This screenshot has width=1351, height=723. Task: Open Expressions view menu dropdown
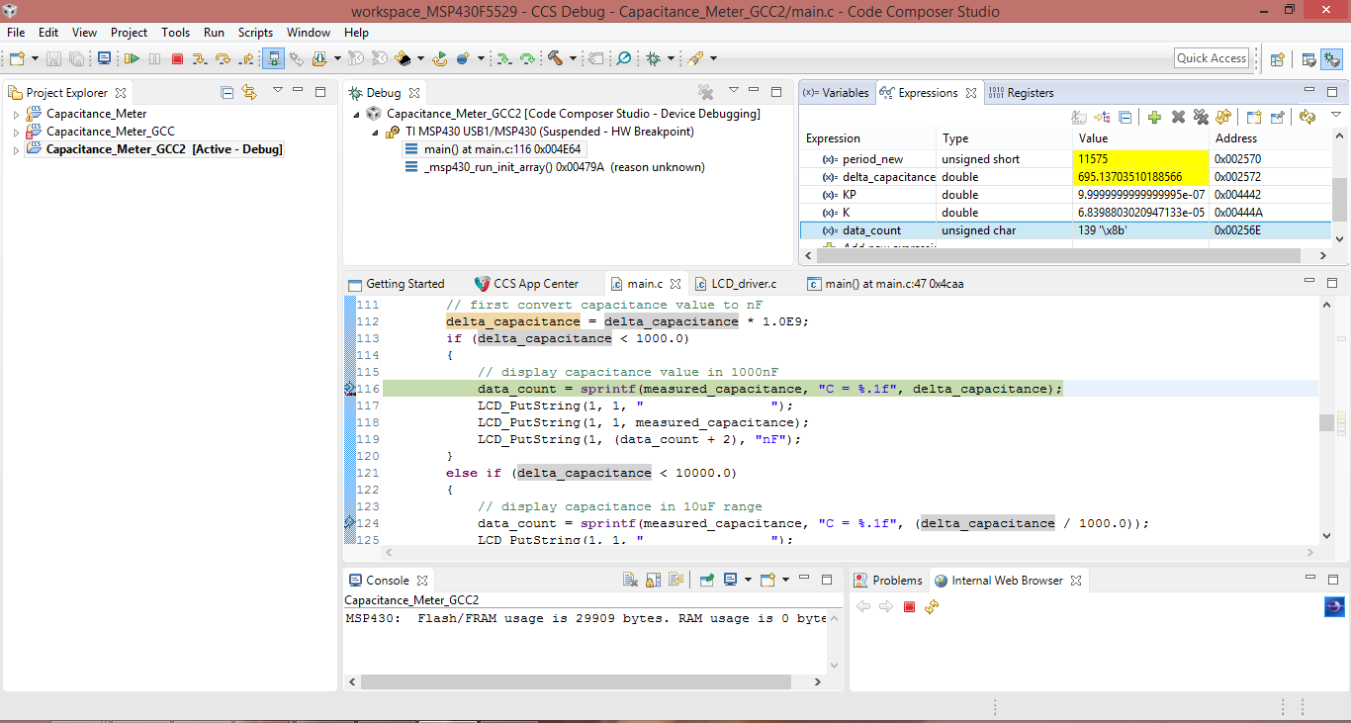1335,116
